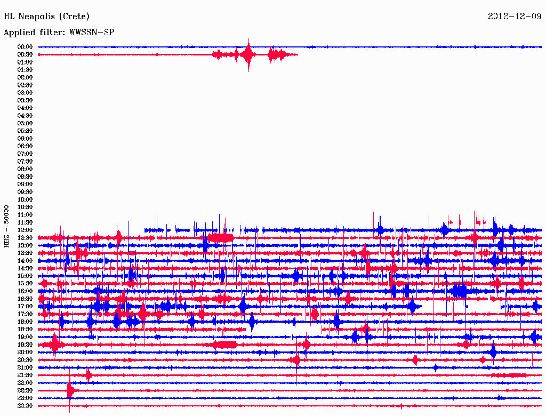Click the 20:30 time label

(x=25, y=360)
